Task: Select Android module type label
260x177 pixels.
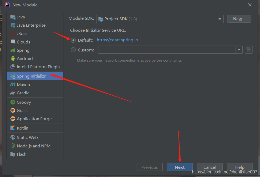Action: click(x=25, y=58)
